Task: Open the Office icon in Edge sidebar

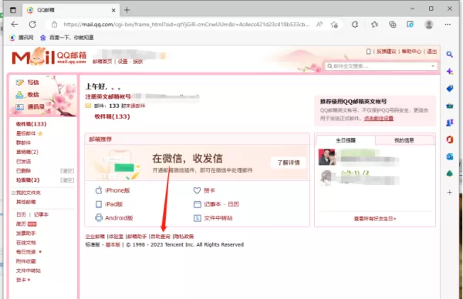Action: [x=449, y=139]
